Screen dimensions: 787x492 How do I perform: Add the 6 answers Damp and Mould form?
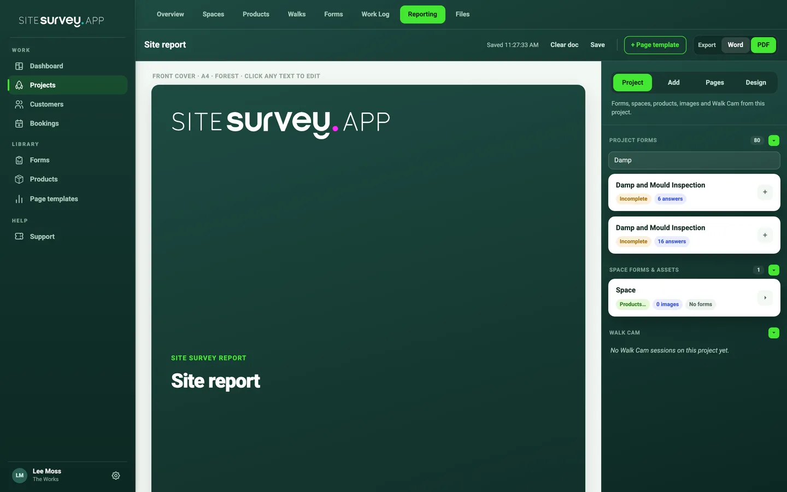click(x=765, y=192)
